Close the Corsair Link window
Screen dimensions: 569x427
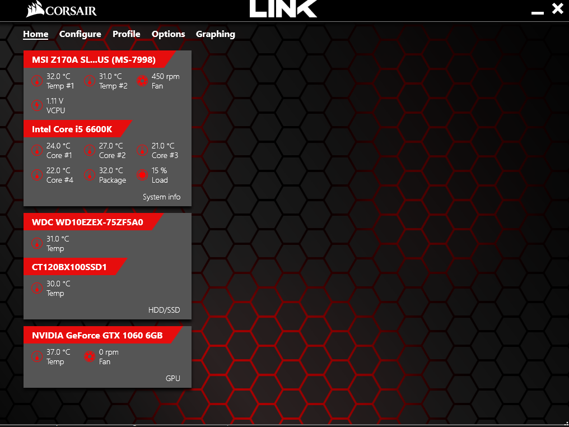(x=557, y=8)
